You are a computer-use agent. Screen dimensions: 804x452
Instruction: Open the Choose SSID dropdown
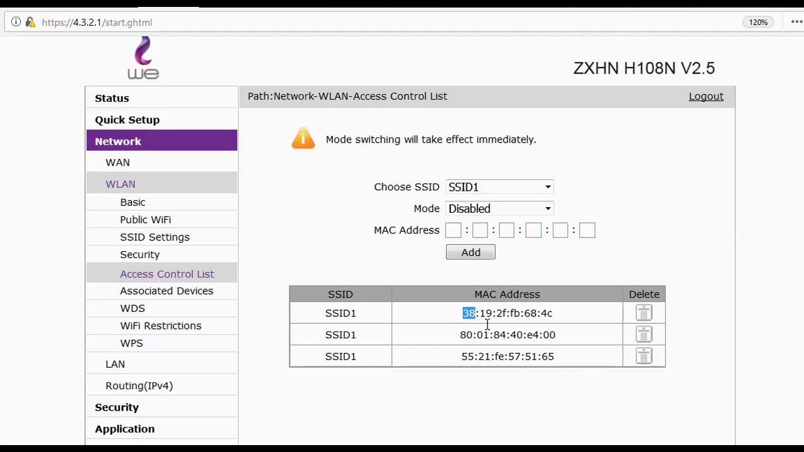[x=499, y=187]
